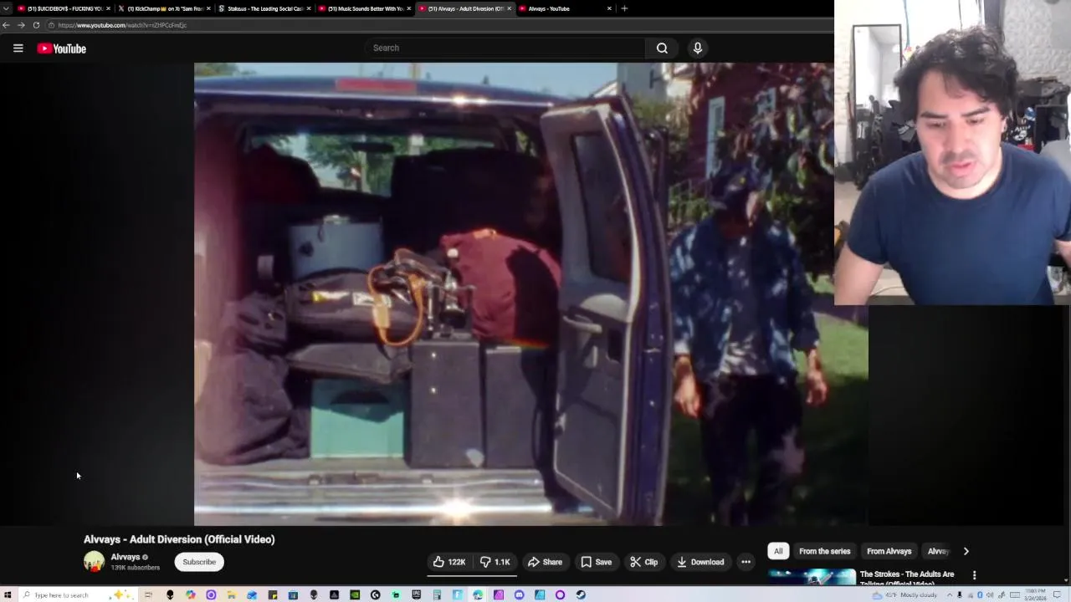1071x602 pixels.
Task: Download the video
Action: point(700,562)
